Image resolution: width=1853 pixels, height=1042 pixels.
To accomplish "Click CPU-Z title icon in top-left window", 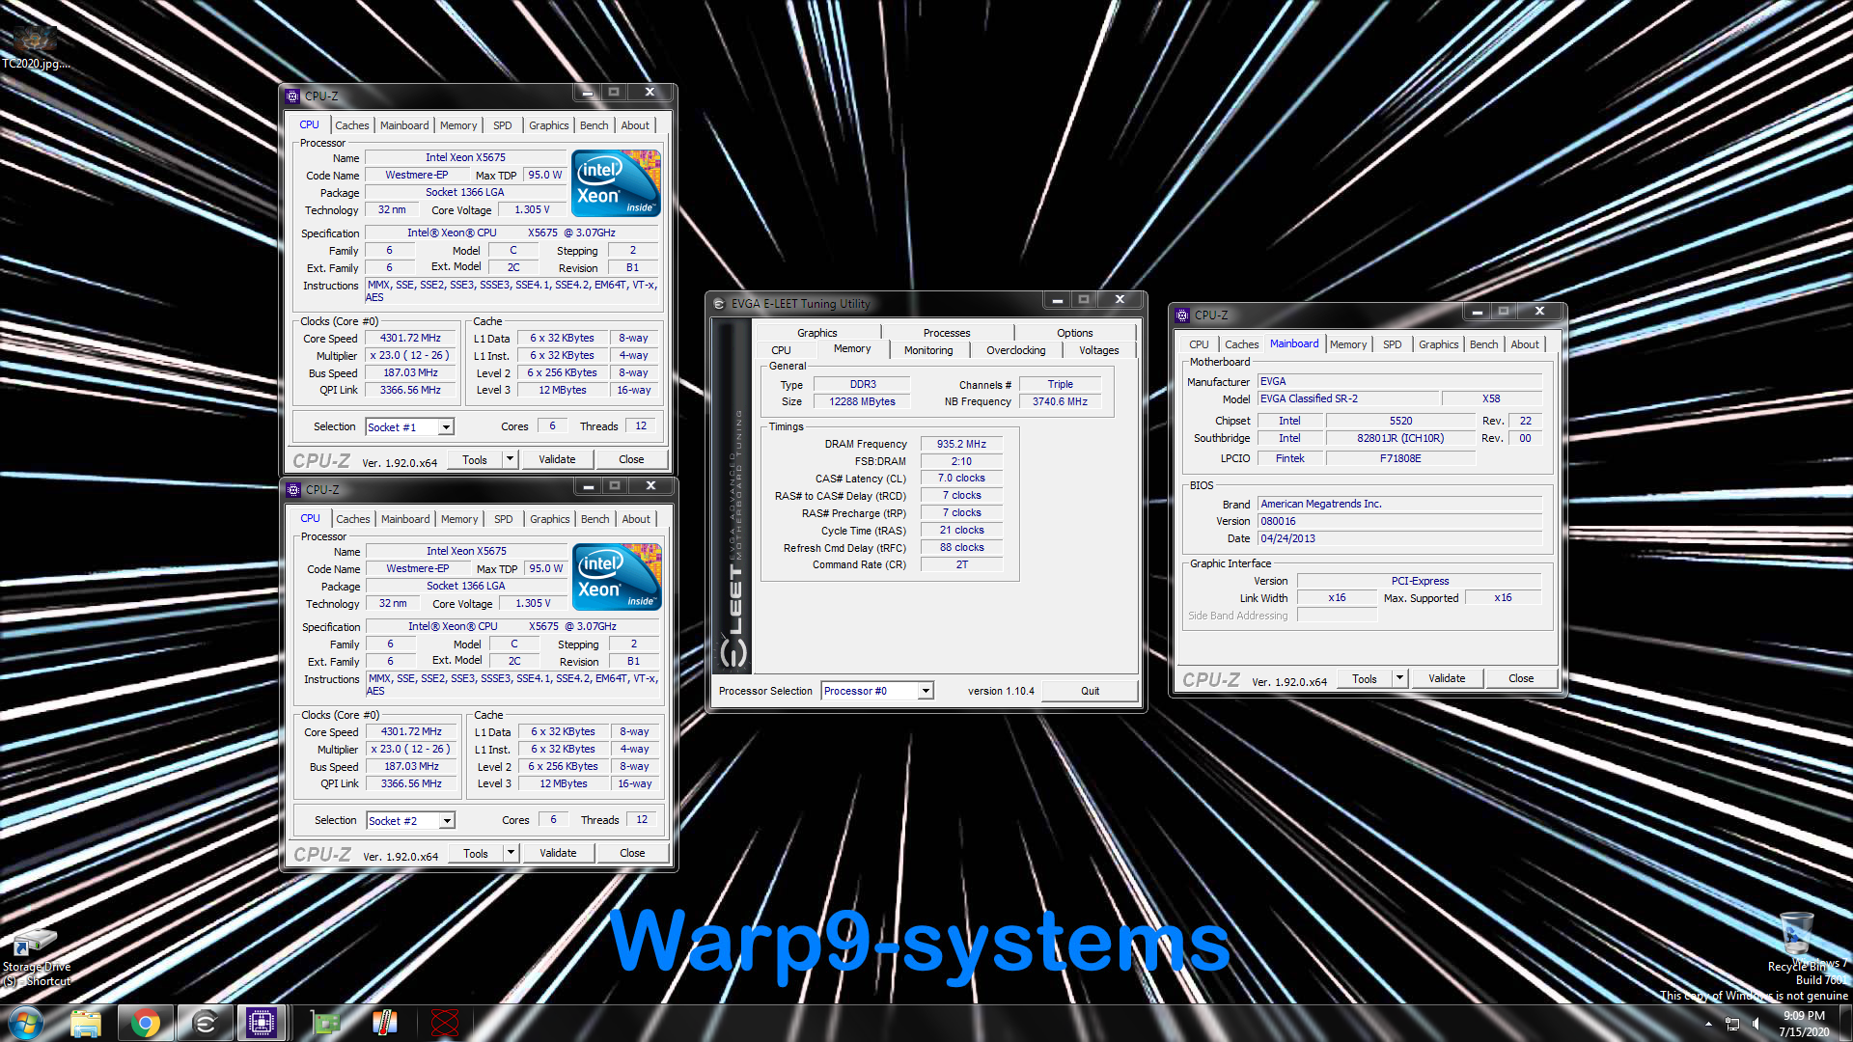I will (292, 96).
